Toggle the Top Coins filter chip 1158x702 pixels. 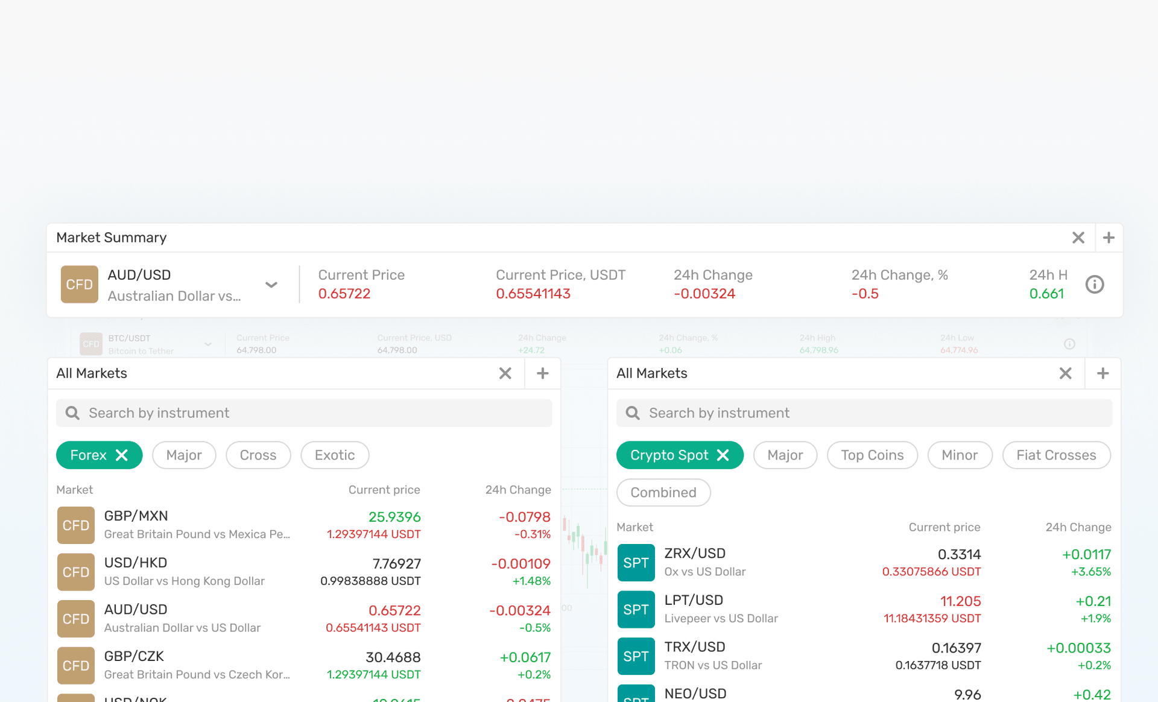(872, 455)
